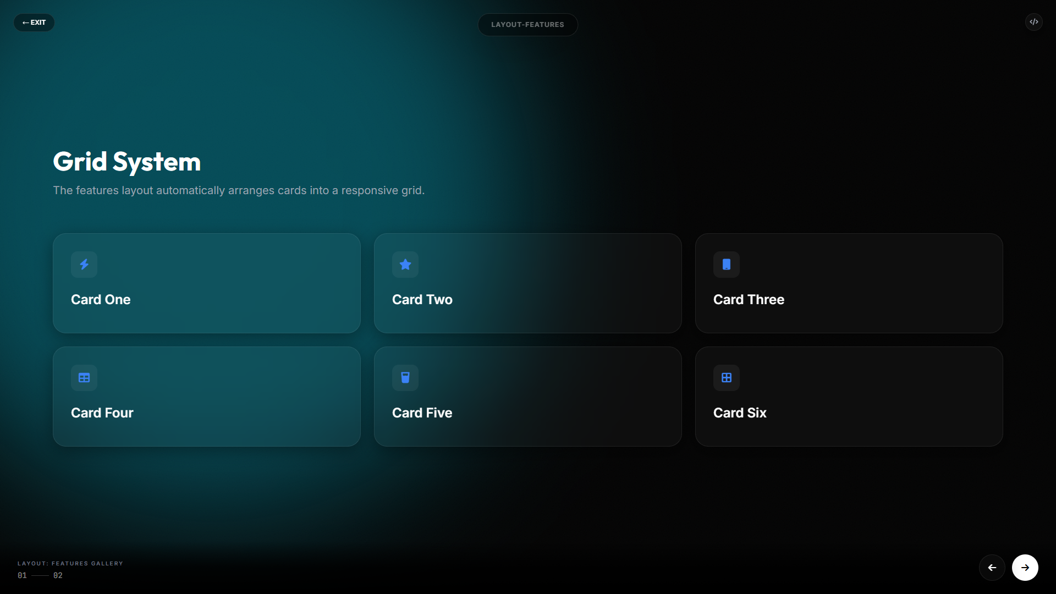Select the Card Five title text

point(422,413)
